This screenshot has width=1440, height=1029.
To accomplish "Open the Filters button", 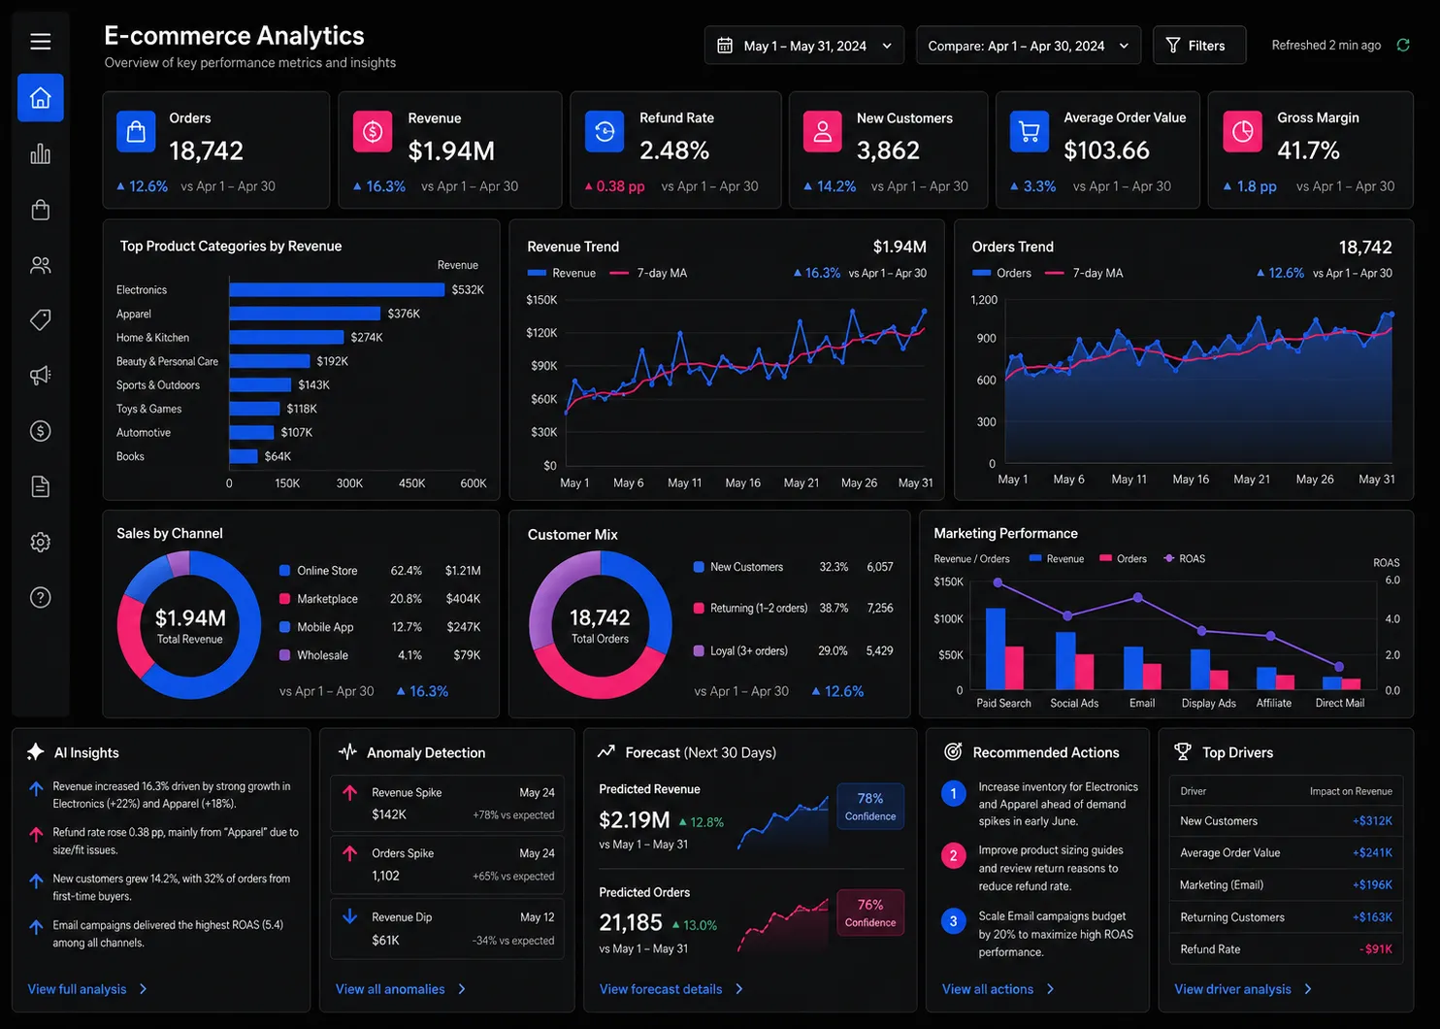I will coord(1199,46).
